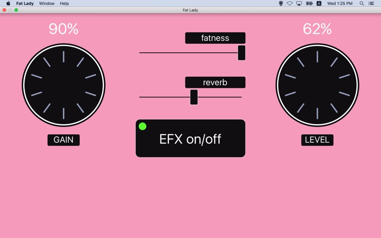Click the green EFX status indicator light

[x=142, y=126]
